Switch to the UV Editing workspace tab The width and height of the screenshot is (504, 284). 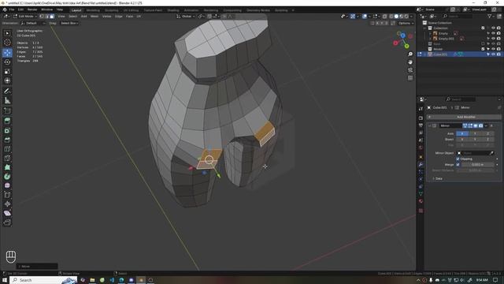pos(131,10)
